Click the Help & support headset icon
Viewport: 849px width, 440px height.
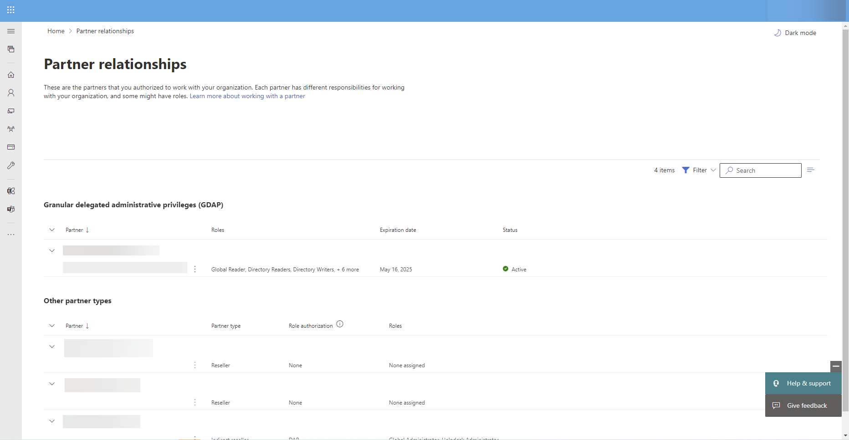click(x=776, y=383)
